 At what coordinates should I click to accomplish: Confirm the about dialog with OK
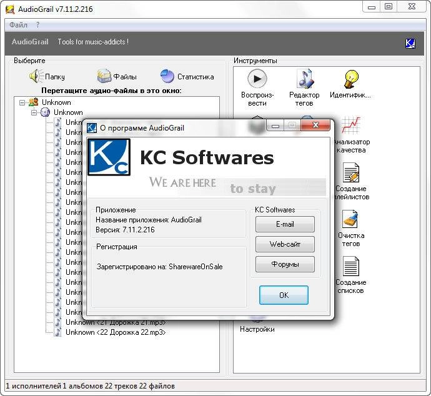(x=284, y=295)
